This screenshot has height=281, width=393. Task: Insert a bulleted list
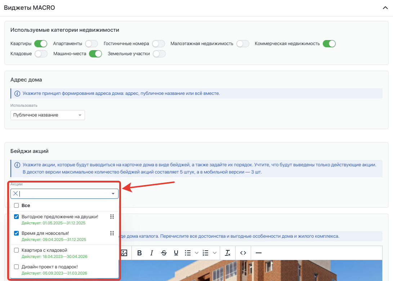pyautogui.click(x=188, y=253)
